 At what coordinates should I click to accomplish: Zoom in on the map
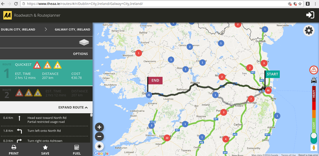pos(99,127)
